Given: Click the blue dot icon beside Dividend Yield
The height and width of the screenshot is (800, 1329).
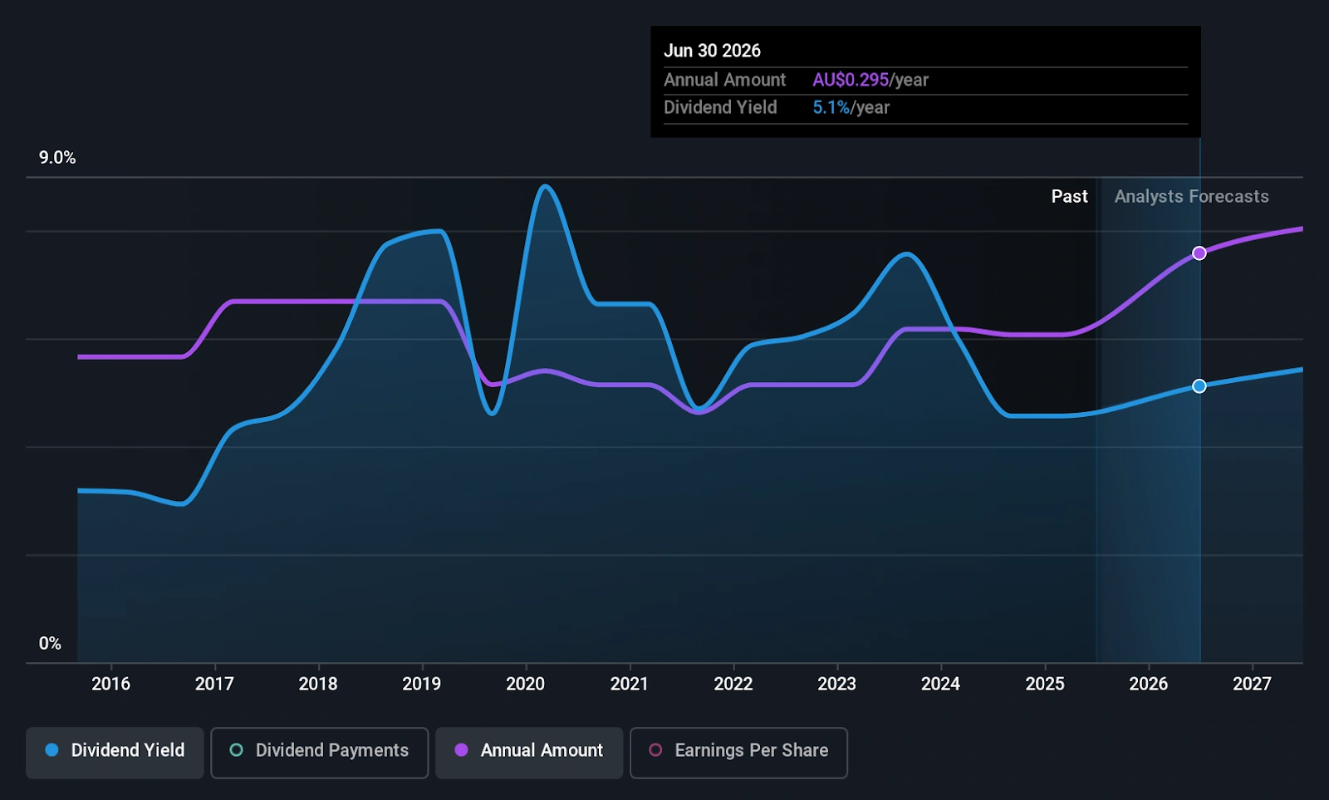Looking at the screenshot, I should [51, 750].
